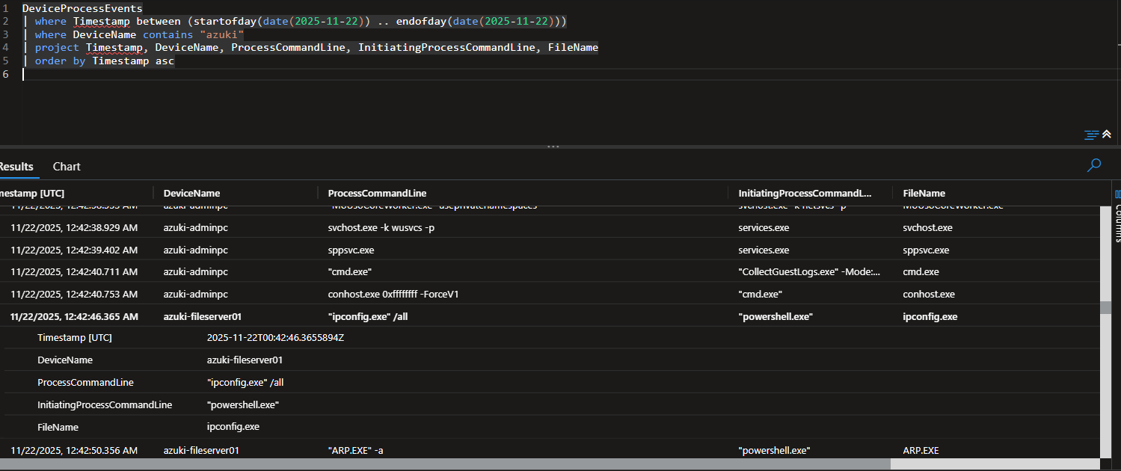Expand the "ARP.EXE" -a result row
Viewport: 1121px width, 471px height.
coord(550,450)
